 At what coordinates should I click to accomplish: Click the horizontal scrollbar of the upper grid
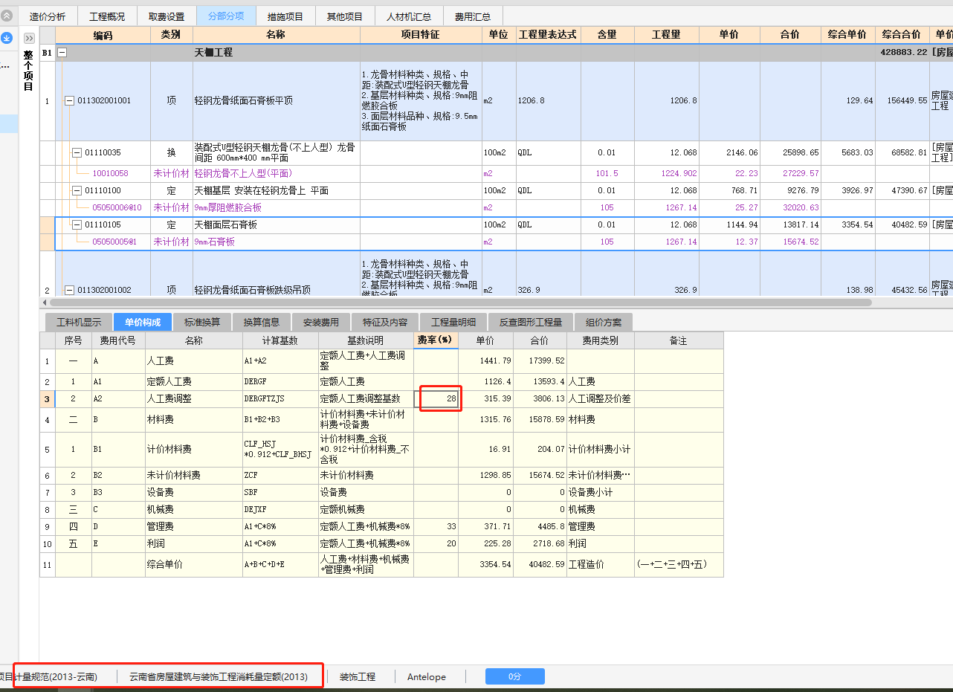pos(461,303)
